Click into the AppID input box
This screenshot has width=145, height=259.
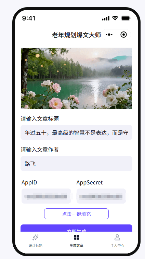(46, 196)
